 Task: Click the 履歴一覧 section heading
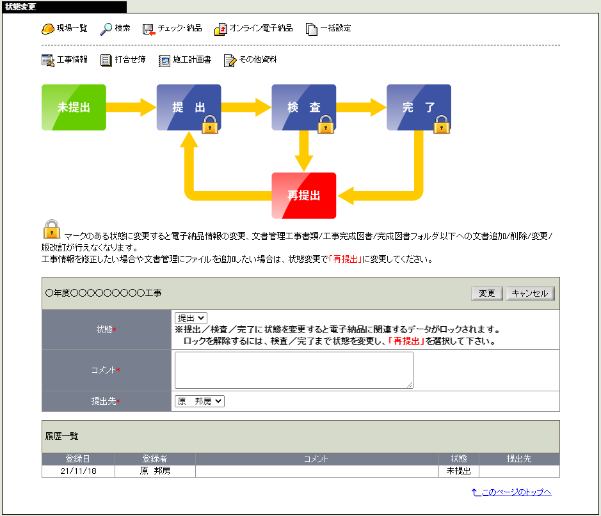[x=61, y=436]
